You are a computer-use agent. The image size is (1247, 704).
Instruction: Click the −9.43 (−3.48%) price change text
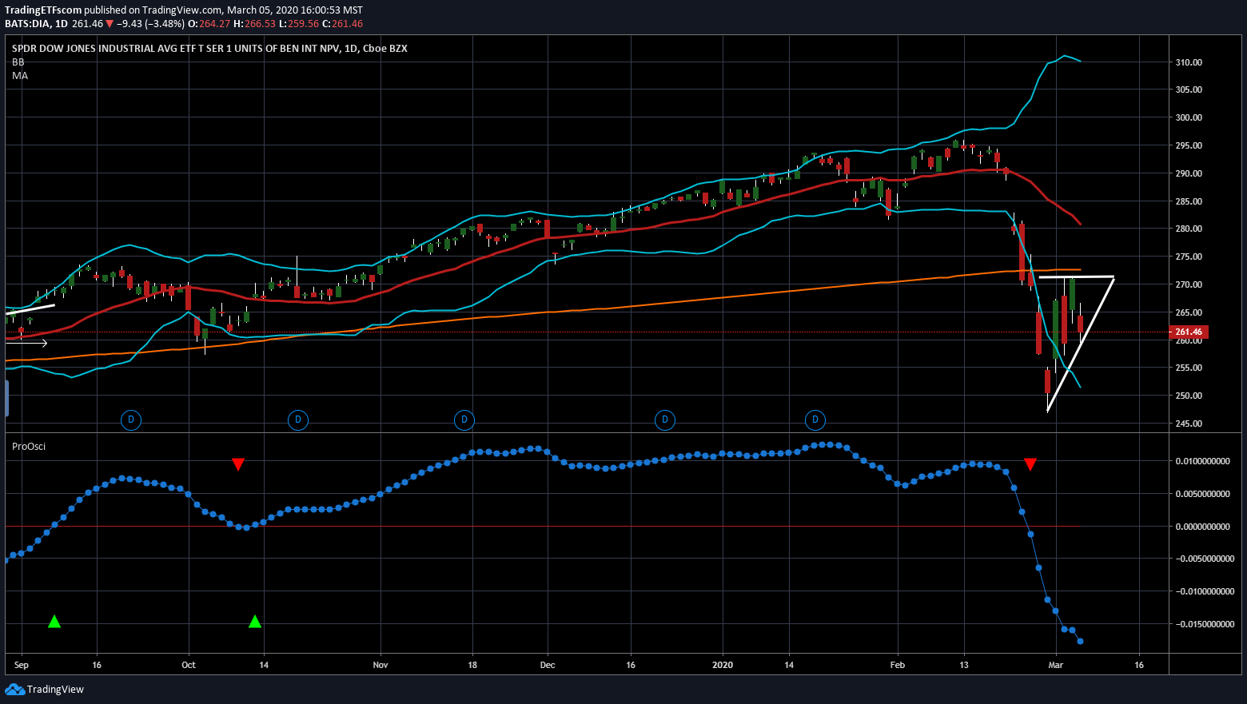point(150,24)
